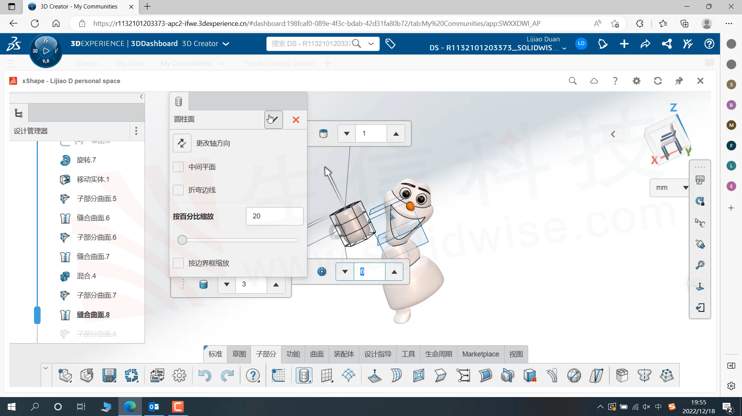Image resolution: width=742 pixels, height=416 pixels.
Task: Click the 更改轴方向 change-axis-direction icon
Action: point(182,143)
